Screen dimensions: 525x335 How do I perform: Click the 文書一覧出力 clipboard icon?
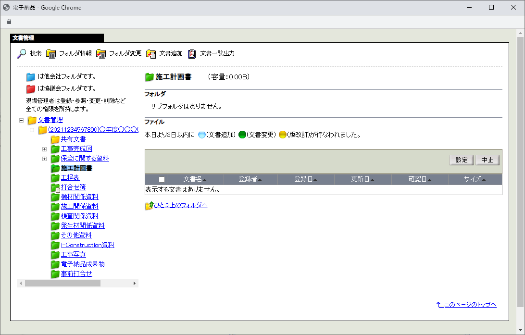click(191, 53)
